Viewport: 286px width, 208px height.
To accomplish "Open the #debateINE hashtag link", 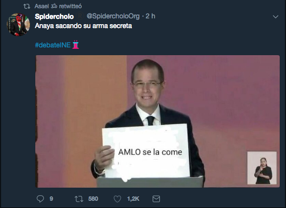I will point(53,45).
